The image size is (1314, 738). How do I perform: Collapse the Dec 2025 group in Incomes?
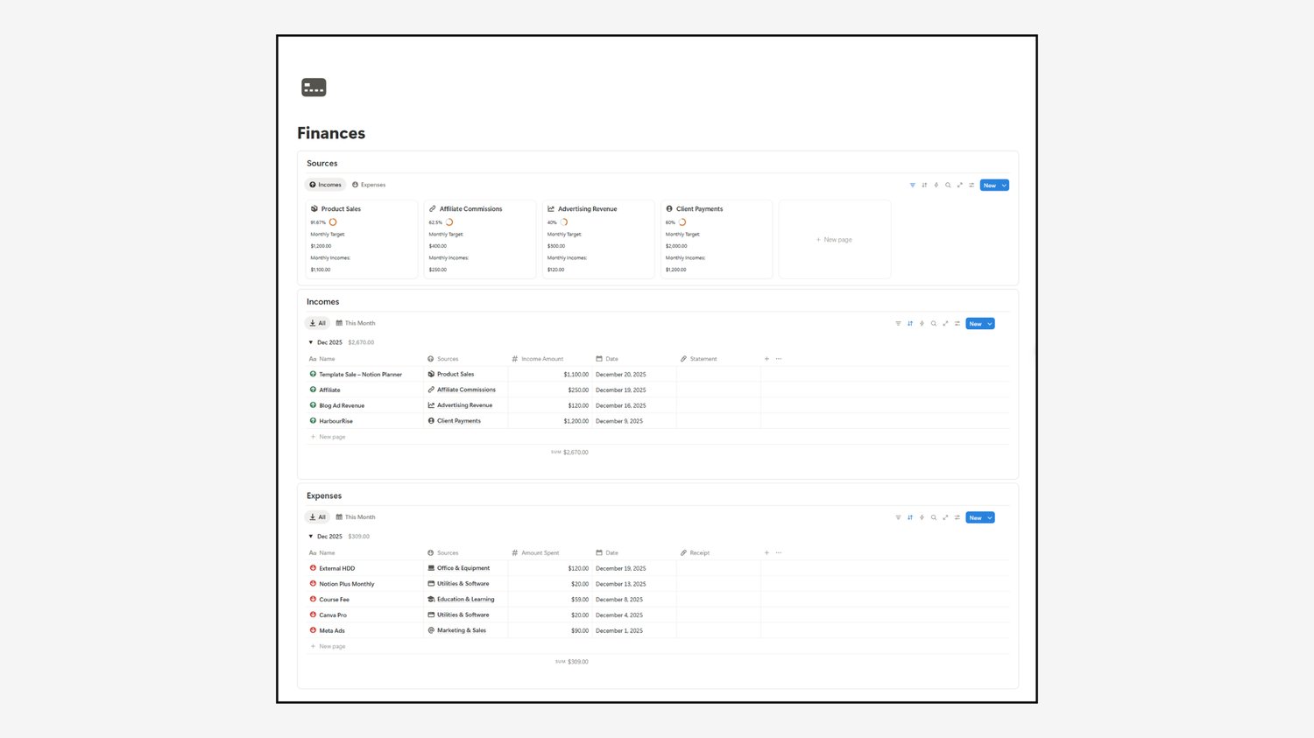point(311,342)
